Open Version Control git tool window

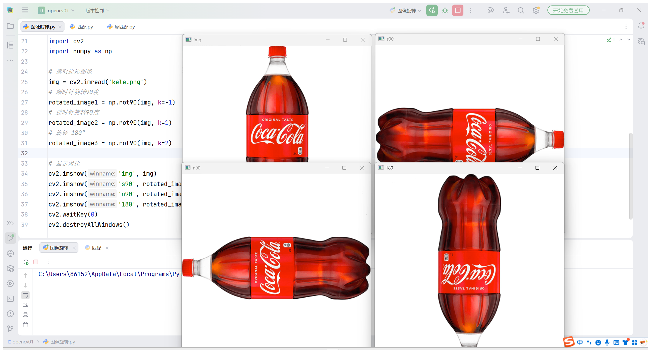pos(10,329)
